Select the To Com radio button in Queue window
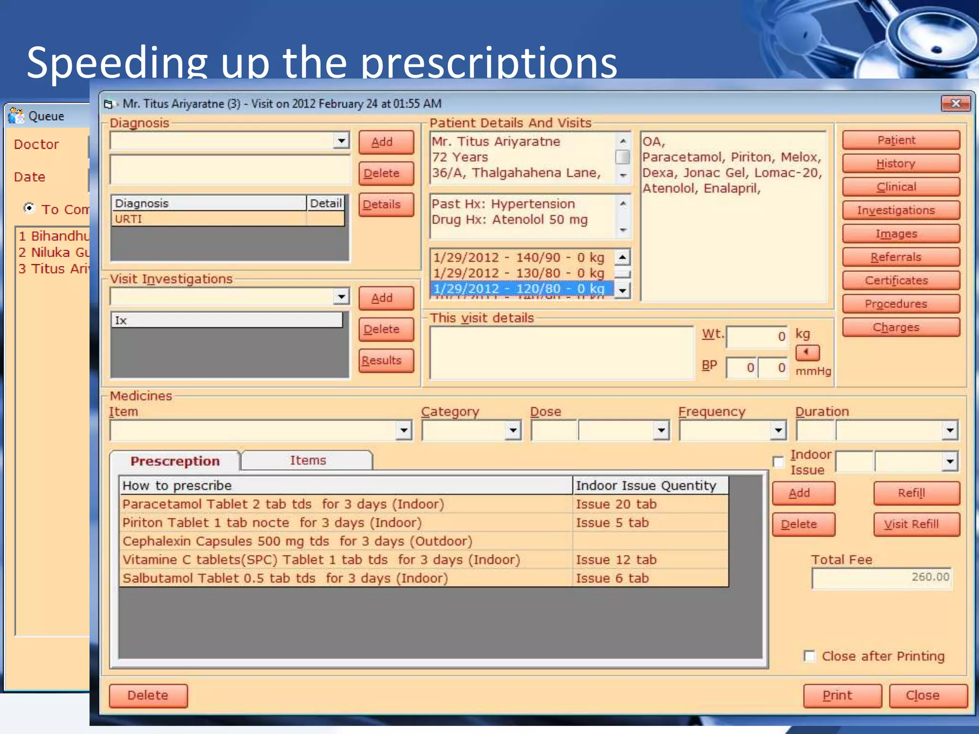 tap(29, 208)
